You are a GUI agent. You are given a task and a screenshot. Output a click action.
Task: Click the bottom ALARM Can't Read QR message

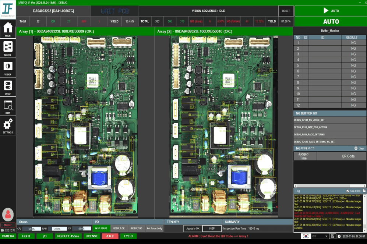pos(218,236)
